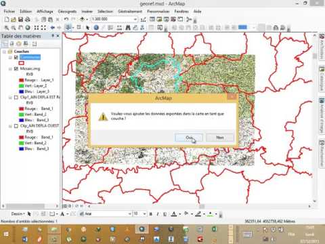Collapse the Couches data frame node
This screenshot has width=325, height=244.
(4, 52)
